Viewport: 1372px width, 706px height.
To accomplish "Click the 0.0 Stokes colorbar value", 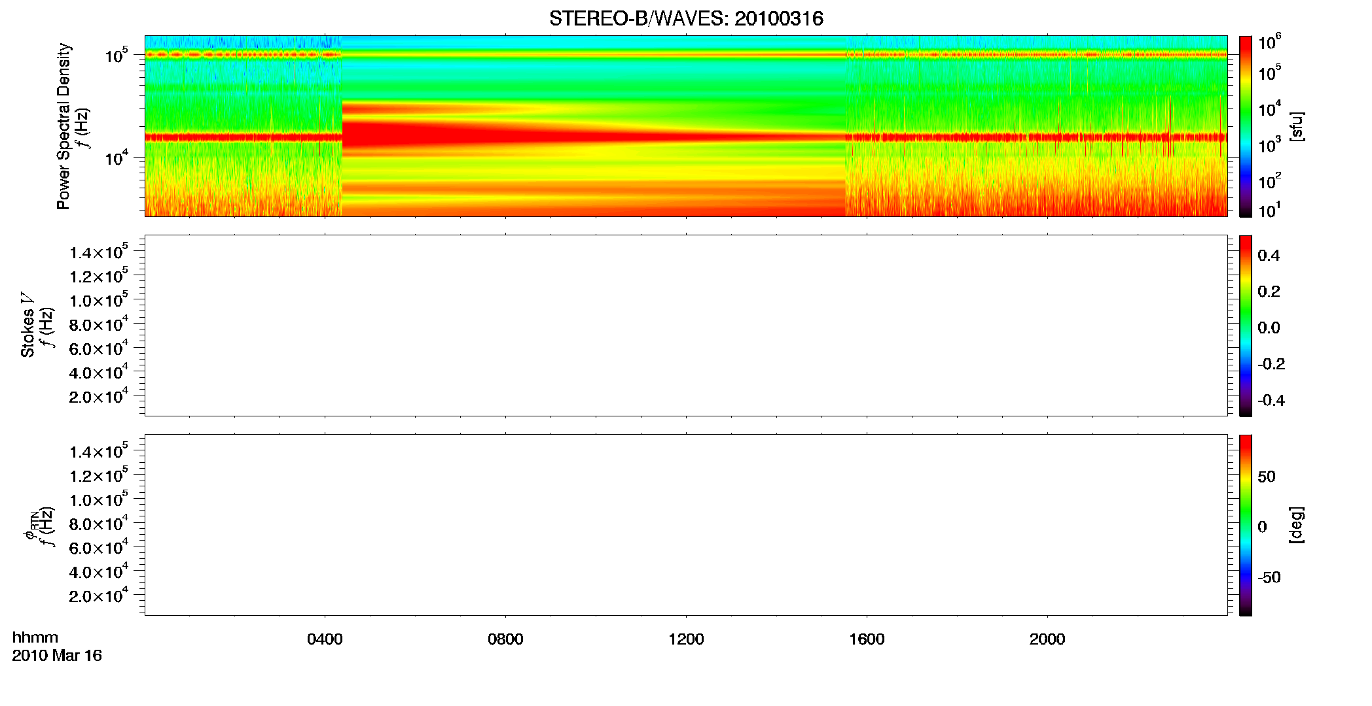I will tap(1269, 328).
